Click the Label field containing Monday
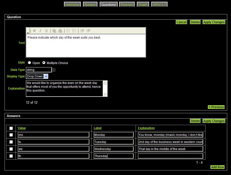This screenshot has width=231, height=175. pos(114,135)
